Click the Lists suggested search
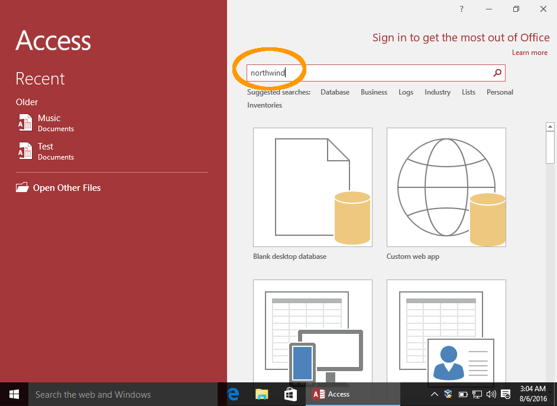The height and width of the screenshot is (406, 557). point(468,92)
